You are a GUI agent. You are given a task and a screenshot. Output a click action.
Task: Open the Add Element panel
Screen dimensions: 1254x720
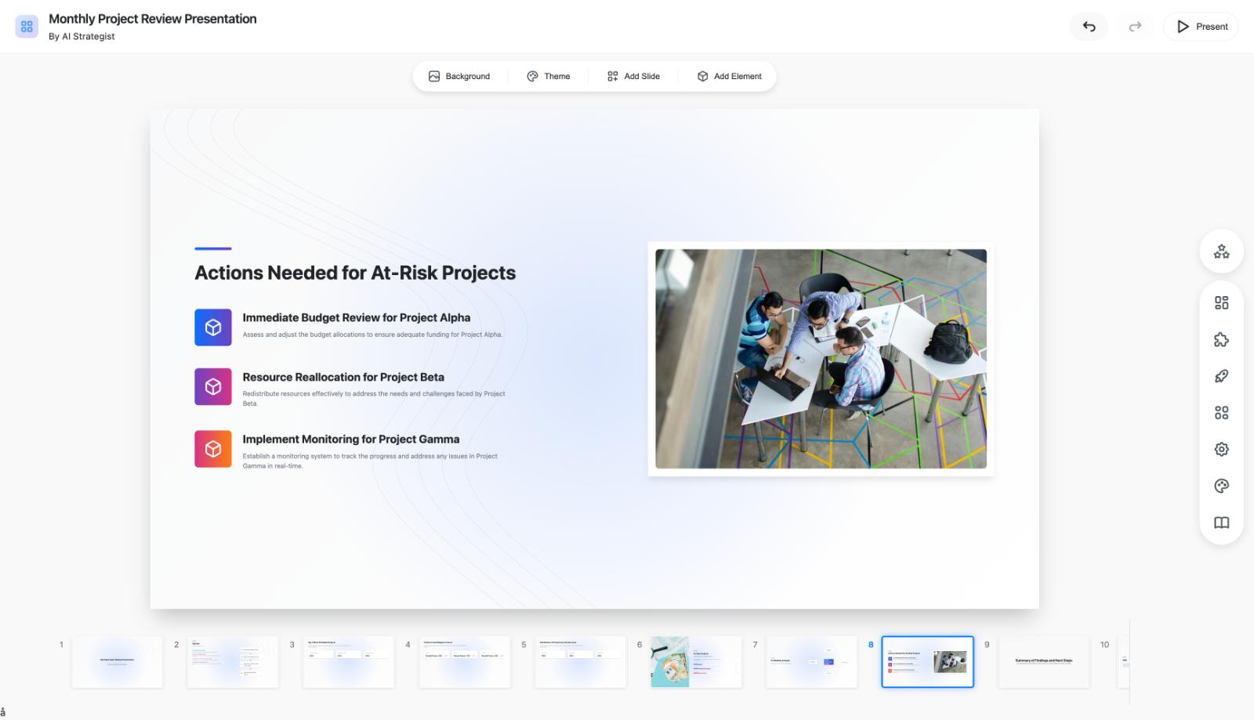tap(728, 76)
